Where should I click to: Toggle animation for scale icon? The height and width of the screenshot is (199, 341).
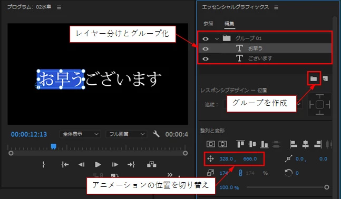[x=210, y=173]
